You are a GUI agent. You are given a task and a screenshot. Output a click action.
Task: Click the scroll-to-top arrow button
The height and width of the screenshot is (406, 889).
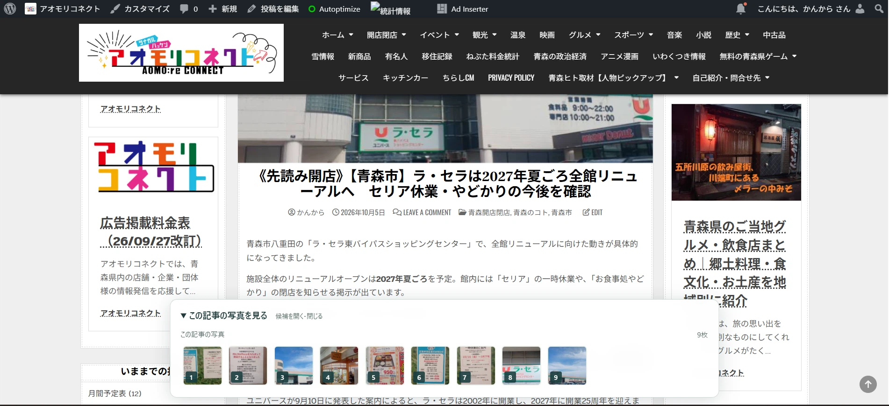[x=868, y=384]
